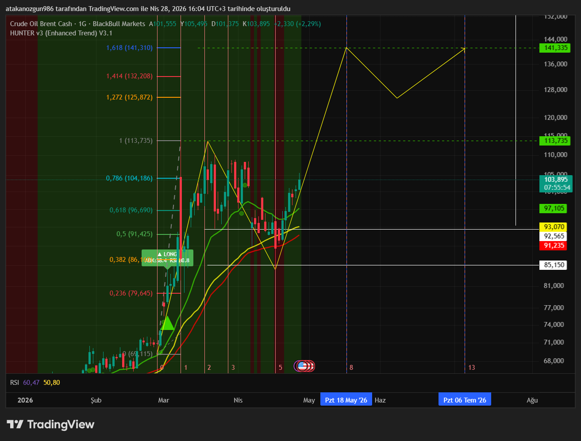Select the current price tag 103,895

556,180
